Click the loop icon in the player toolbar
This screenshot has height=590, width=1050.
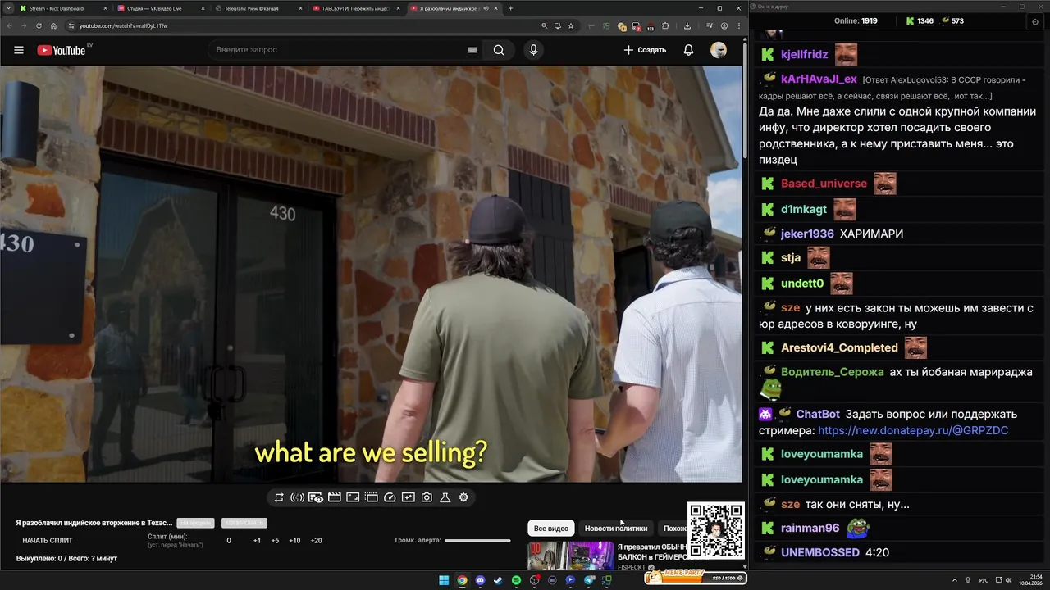[279, 497]
